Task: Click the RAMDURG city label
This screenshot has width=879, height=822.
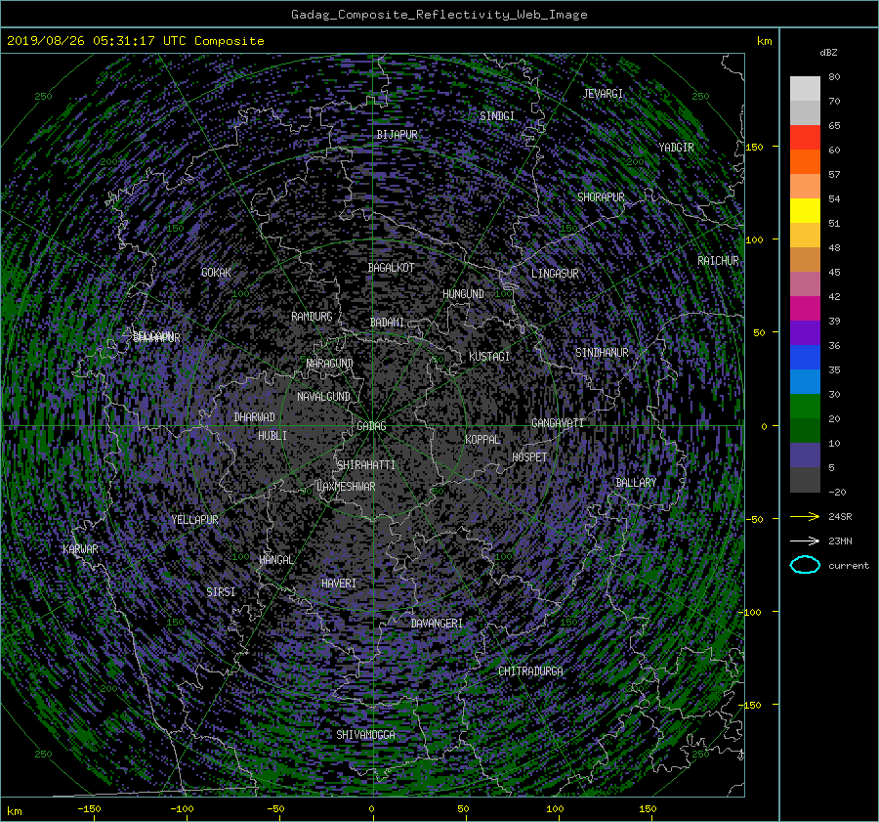Action: pyautogui.click(x=312, y=317)
